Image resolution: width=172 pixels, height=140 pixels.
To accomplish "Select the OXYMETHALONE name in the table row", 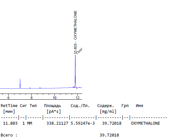I will [145, 123].
